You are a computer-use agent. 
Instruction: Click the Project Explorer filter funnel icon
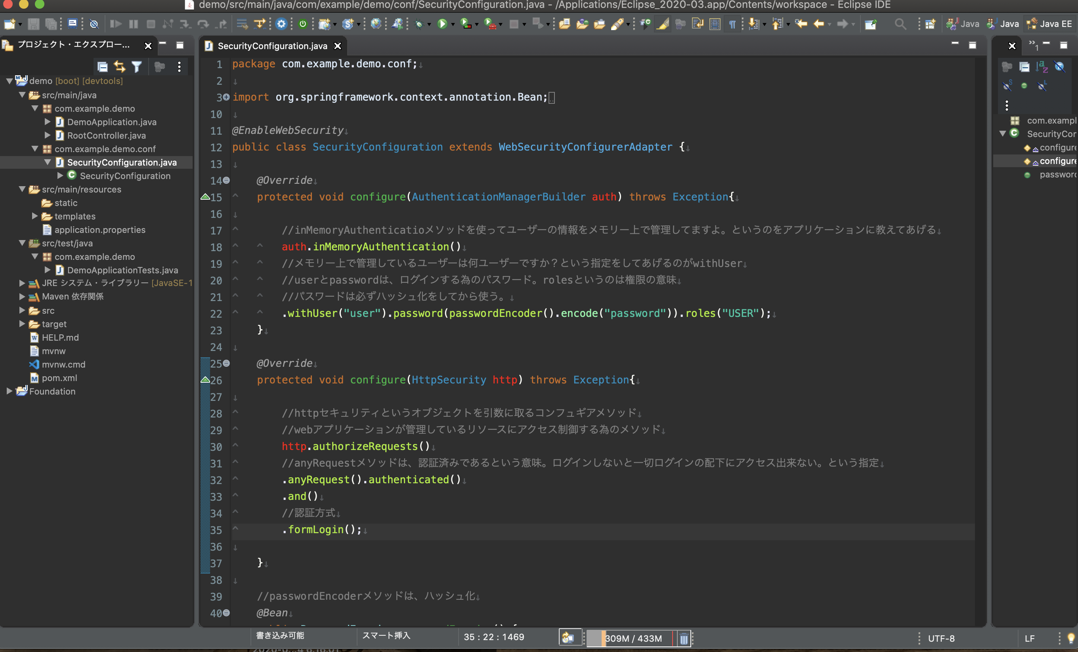point(136,67)
